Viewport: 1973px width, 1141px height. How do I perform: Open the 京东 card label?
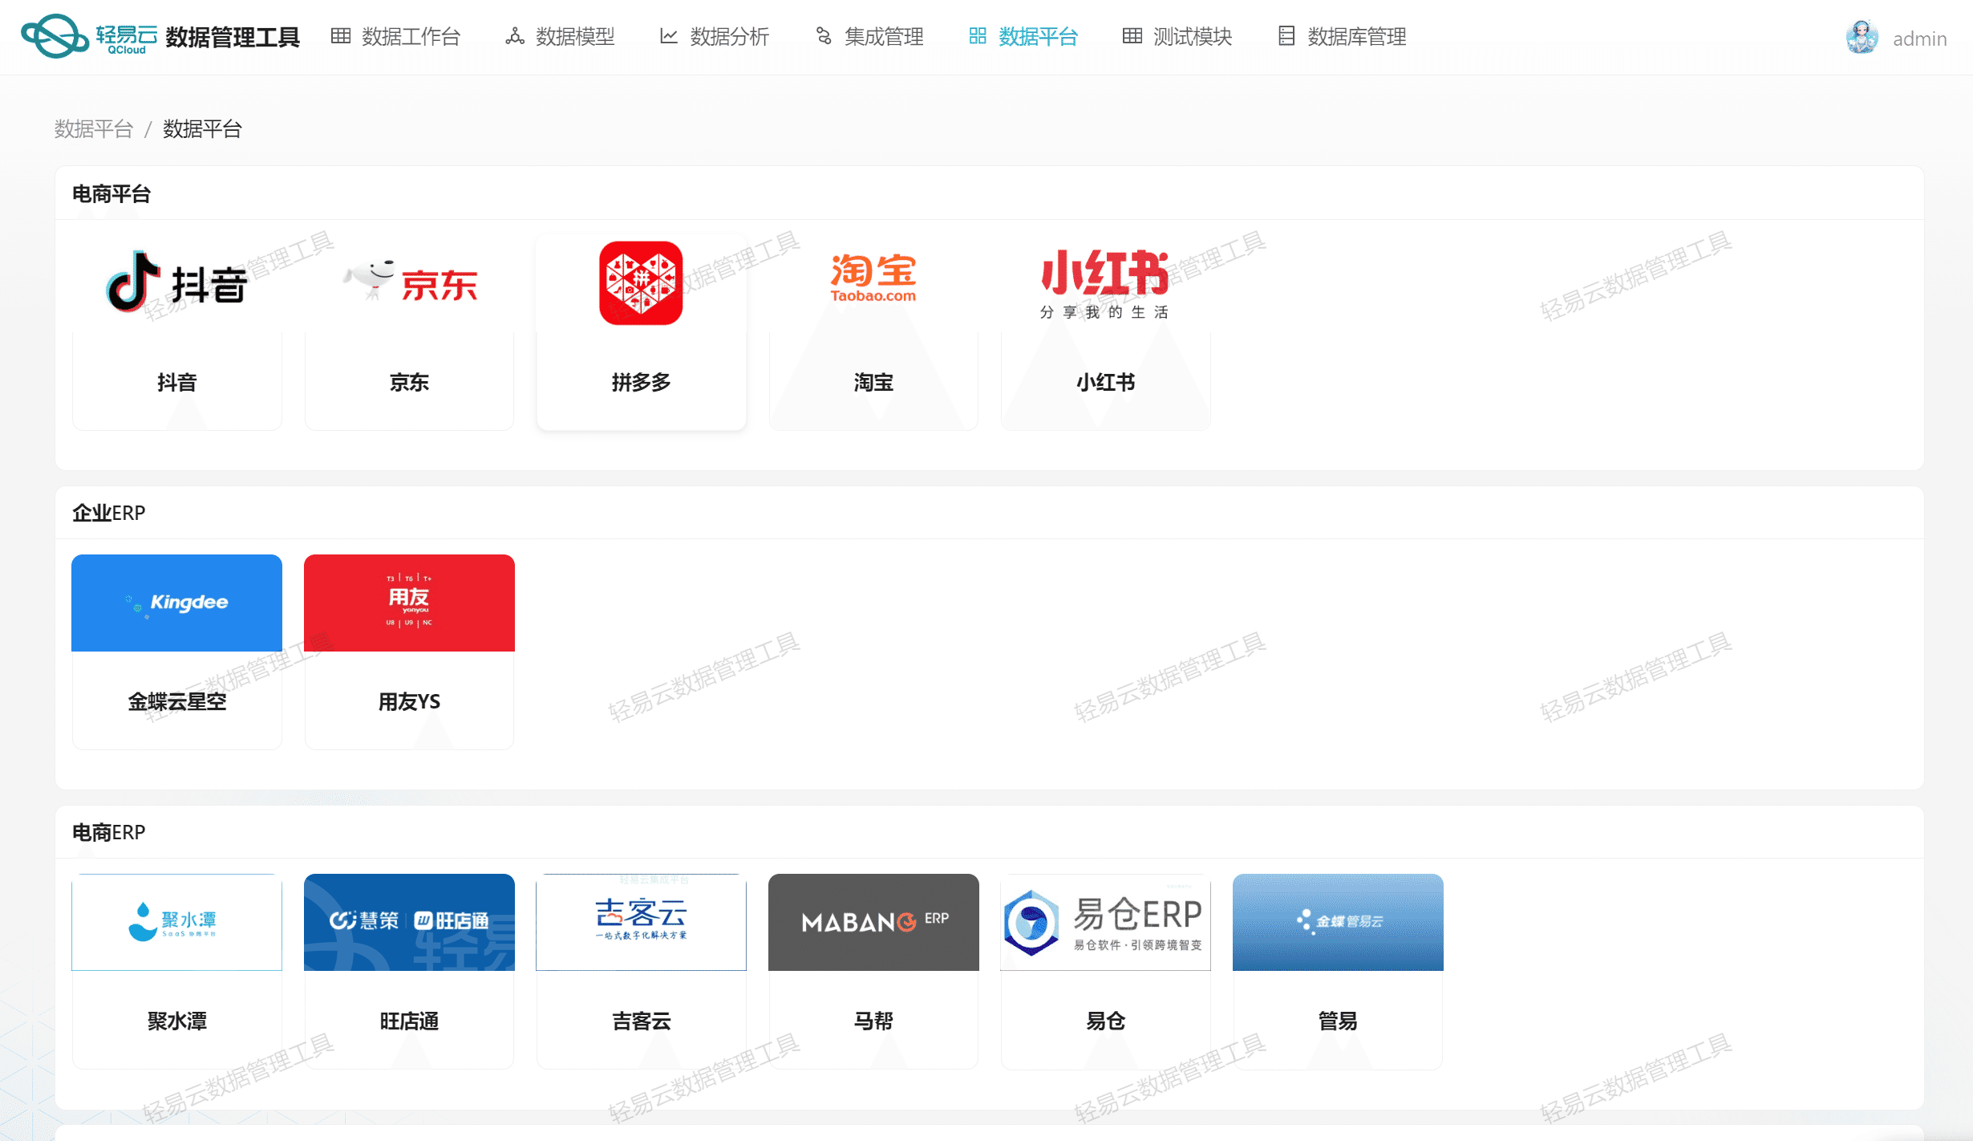pos(410,383)
